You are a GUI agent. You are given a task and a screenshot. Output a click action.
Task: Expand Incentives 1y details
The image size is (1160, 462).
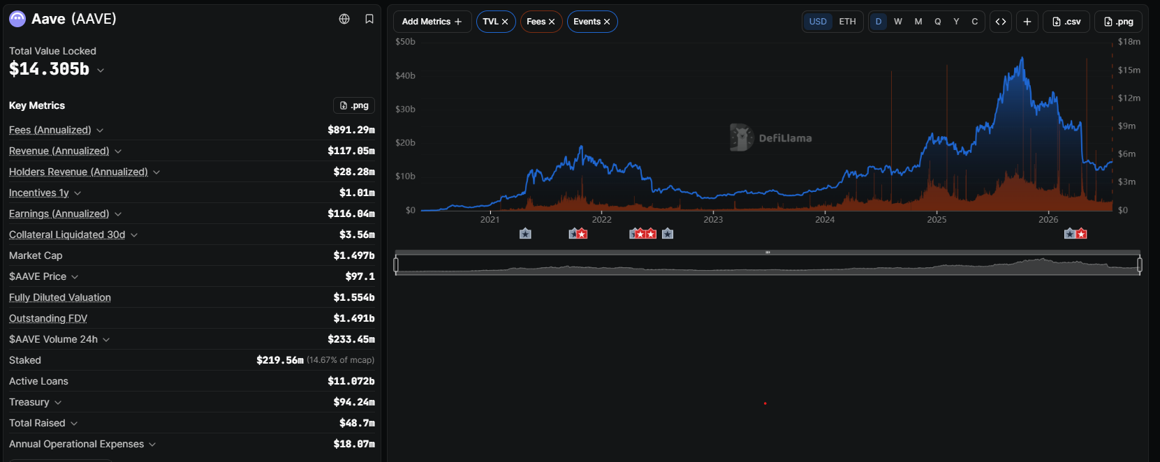point(78,193)
